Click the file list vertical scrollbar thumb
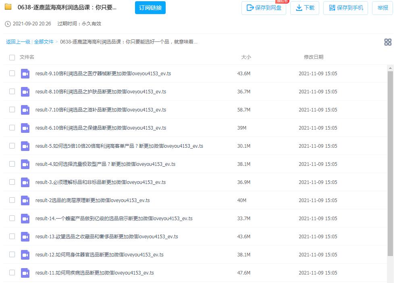The height and width of the screenshot is (283, 395). (x=390, y=163)
